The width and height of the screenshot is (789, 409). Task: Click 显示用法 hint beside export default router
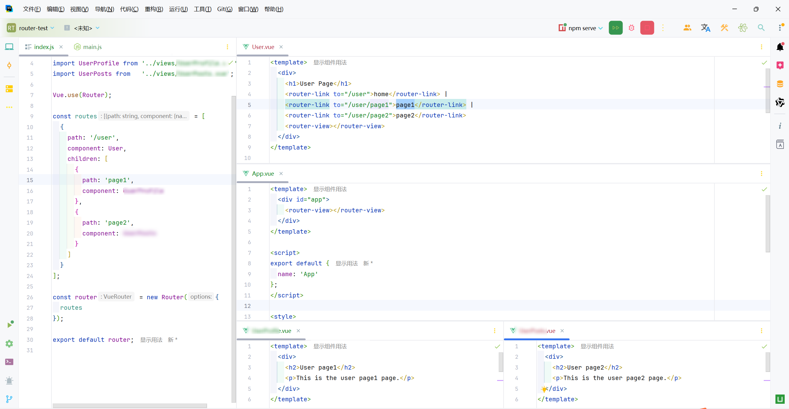pos(151,340)
